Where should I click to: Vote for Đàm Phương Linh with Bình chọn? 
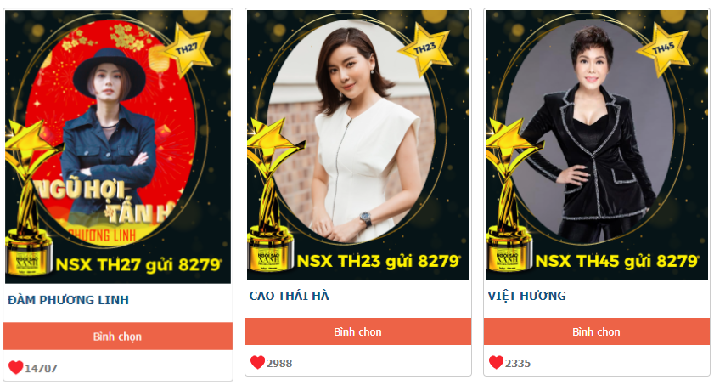pyautogui.click(x=118, y=337)
